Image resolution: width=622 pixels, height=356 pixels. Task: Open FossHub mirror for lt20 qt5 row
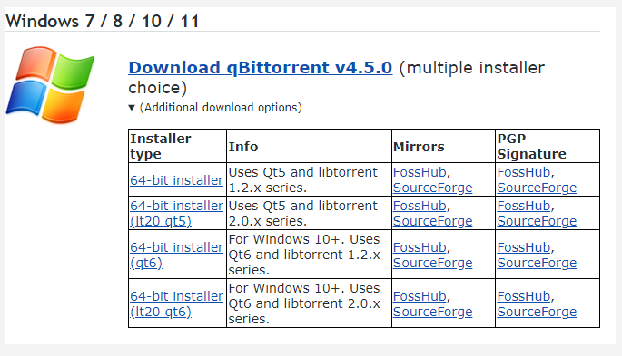point(420,206)
